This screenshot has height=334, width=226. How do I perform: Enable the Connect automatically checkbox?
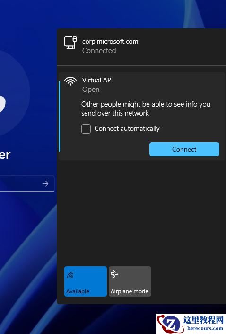click(86, 129)
